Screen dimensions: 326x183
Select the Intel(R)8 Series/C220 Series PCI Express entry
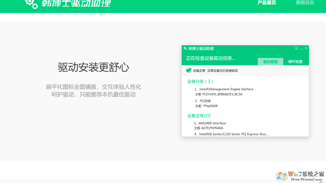(x=231, y=134)
